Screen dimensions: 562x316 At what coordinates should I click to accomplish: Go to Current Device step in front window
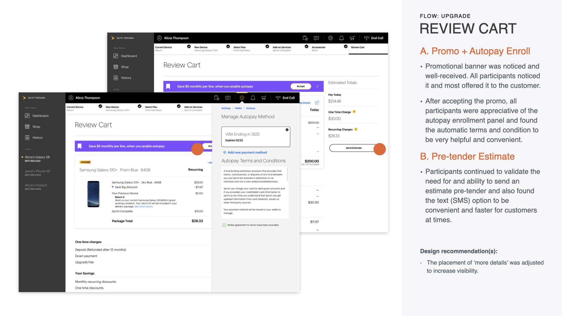click(x=84, y=108)
